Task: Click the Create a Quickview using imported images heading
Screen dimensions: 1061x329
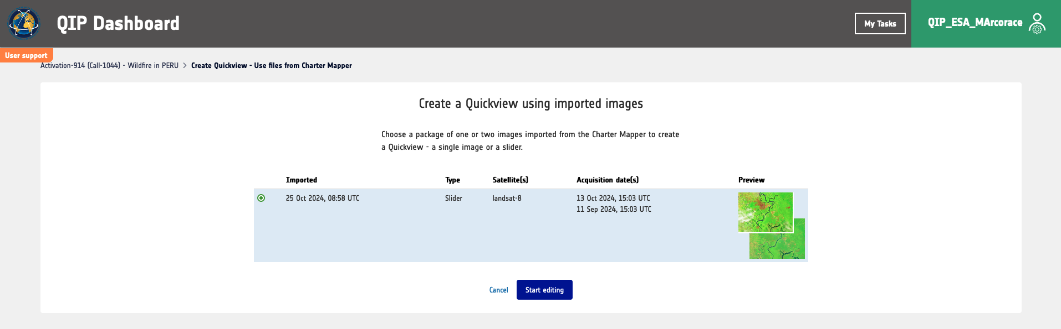Action: click(531, 103)
